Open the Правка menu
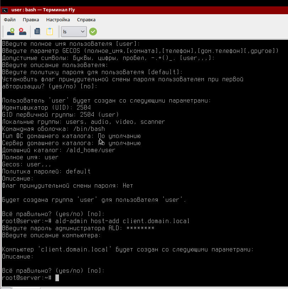Image resolution: width=288 pixels, height=289 pixels. [x=31, y=20]
